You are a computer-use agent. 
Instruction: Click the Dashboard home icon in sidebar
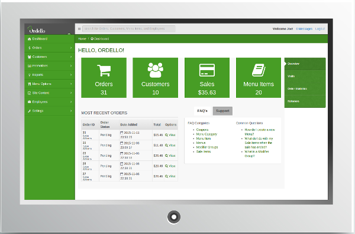[29, 39]
